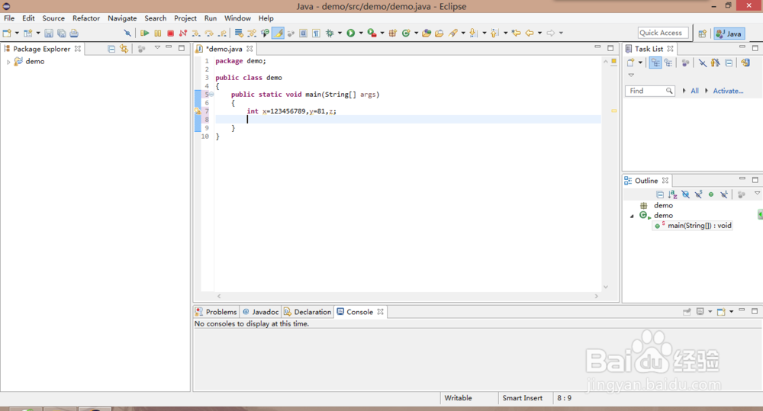Toggle Categorized view in Task List

pyautogui.click(x=655, y=63)
